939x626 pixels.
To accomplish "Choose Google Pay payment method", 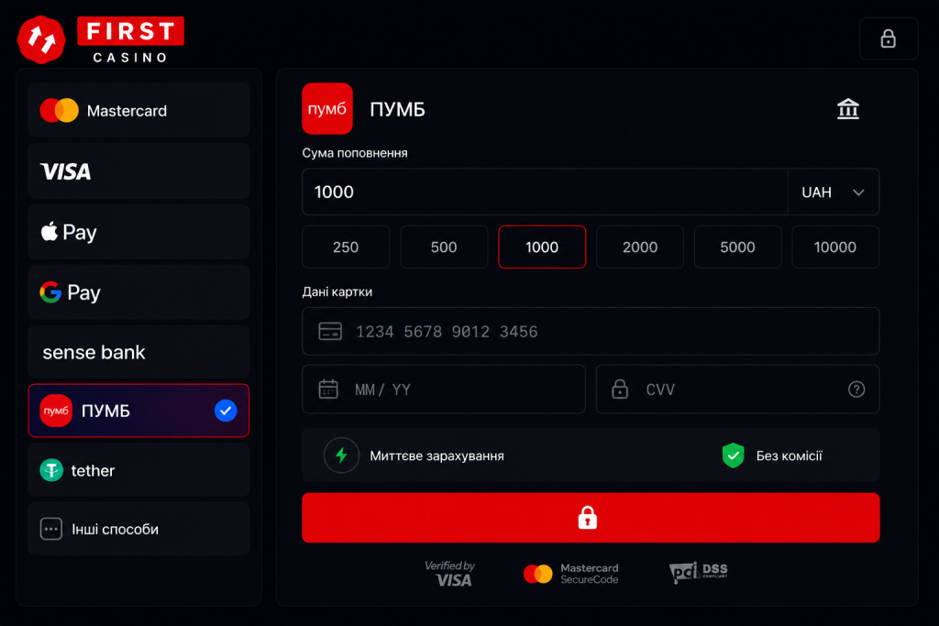I will 138,292.
